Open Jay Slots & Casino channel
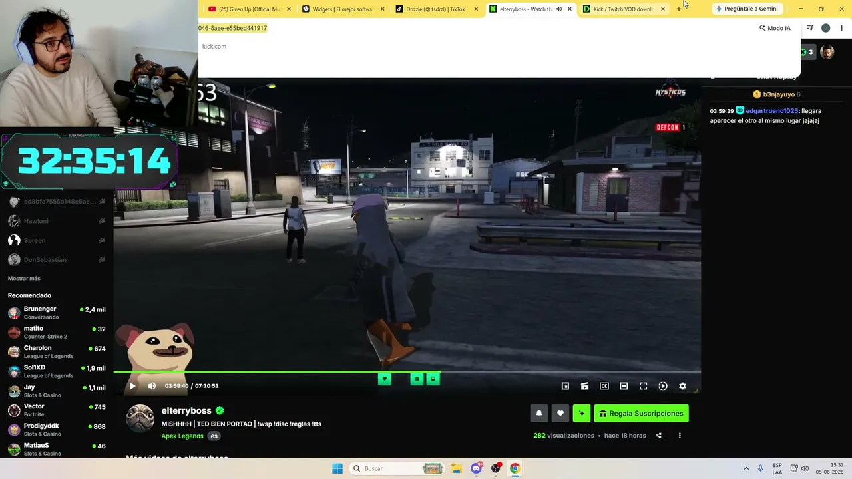 click(x=57, y=391)
